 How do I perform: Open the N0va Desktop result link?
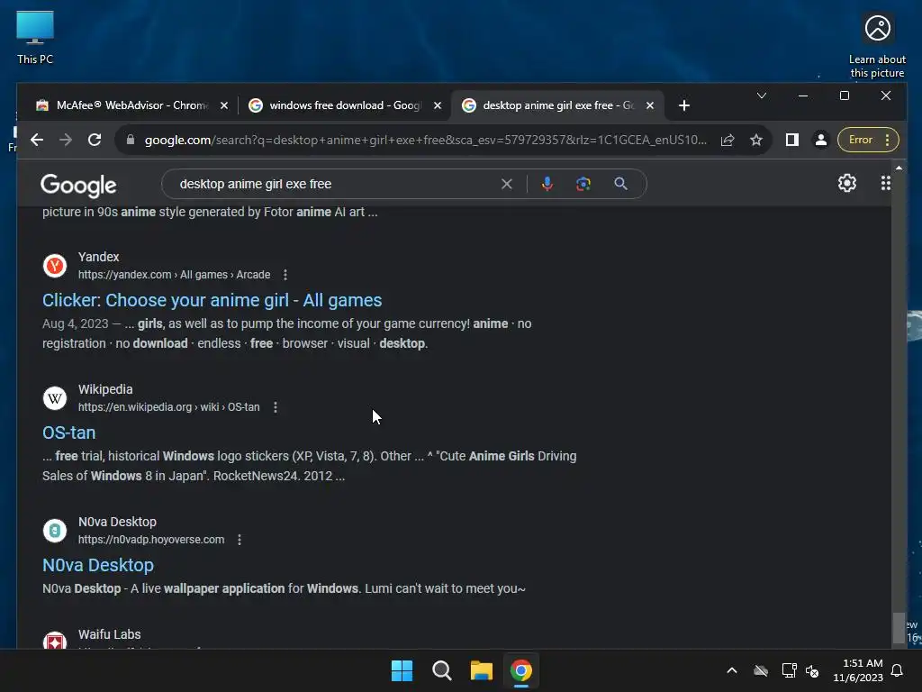coord(98,565)
